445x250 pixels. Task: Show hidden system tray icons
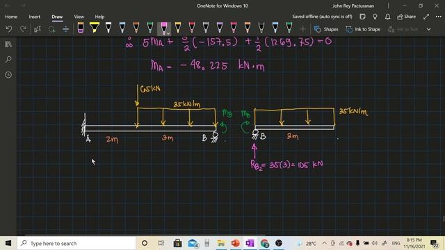click(325, 243)
